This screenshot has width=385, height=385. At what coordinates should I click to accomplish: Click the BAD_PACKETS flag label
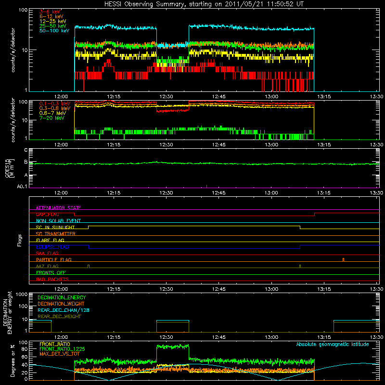coord(52,279)
